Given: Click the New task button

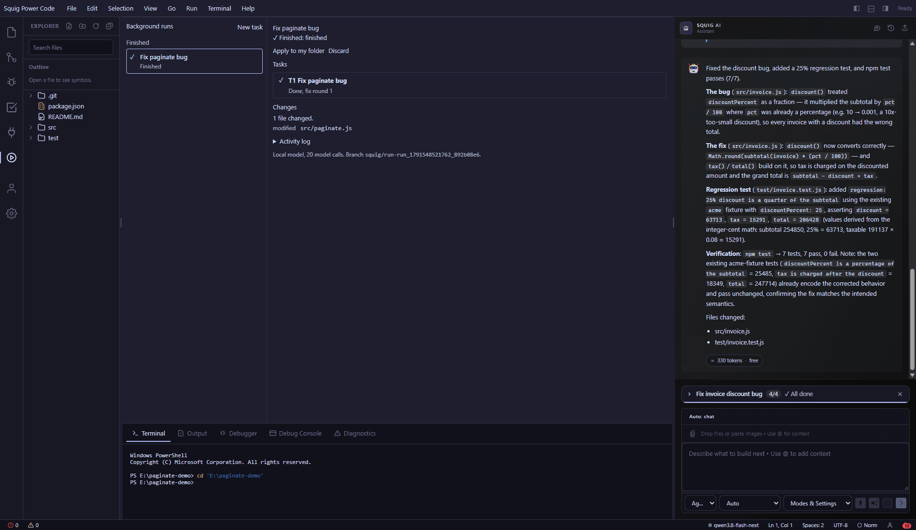Looking at the screenshot, I should click(250, 27).
